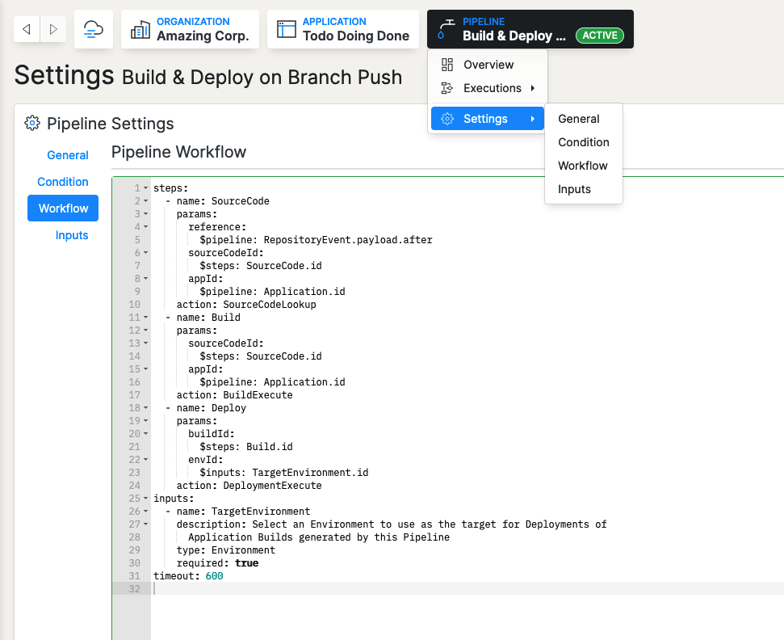Screen dimensions: 784x640
Task: Click the ACTIVE status badge
Action: coord(600,36)
